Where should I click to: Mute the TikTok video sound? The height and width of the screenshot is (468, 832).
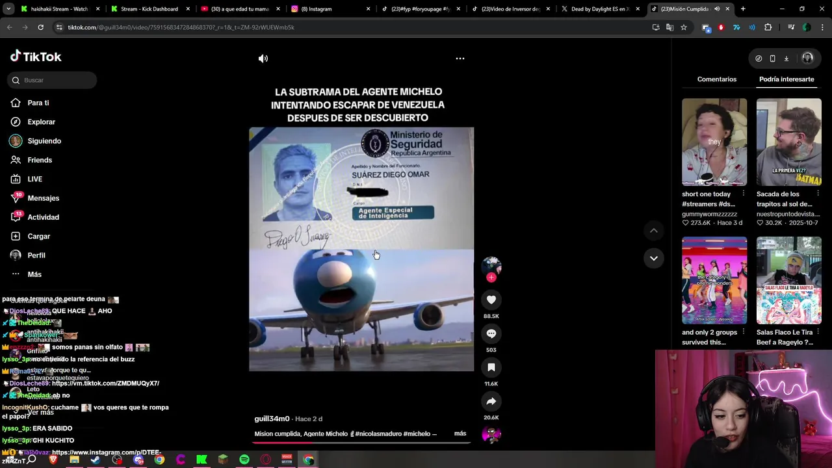pyautogui.click(x=263, y=58)
